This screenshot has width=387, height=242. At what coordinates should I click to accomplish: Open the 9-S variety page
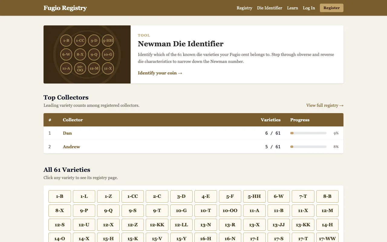(x=133, y=211)
